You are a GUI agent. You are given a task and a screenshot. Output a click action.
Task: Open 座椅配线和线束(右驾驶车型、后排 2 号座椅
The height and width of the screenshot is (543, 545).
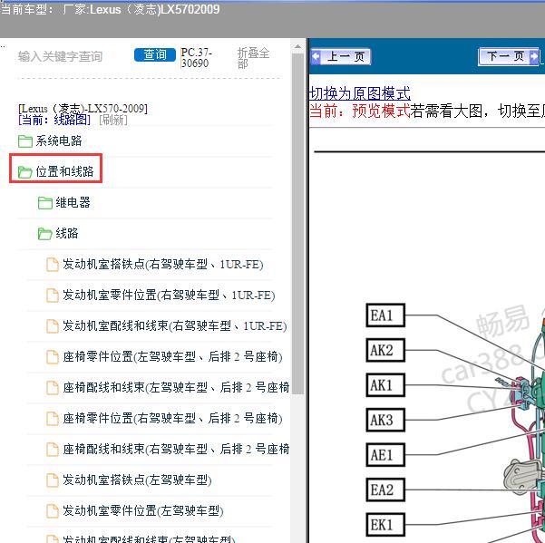[176, 450]
